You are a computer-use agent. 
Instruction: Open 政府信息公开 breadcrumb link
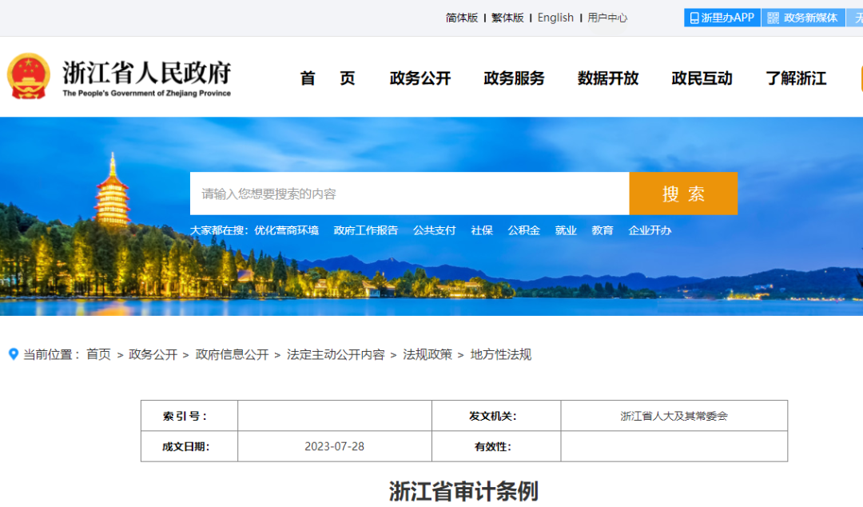tap(232, 354)
